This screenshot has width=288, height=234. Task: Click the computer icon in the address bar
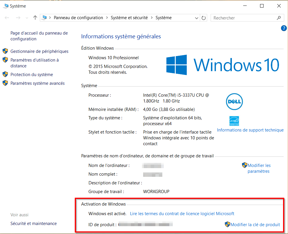coord(44,18)
